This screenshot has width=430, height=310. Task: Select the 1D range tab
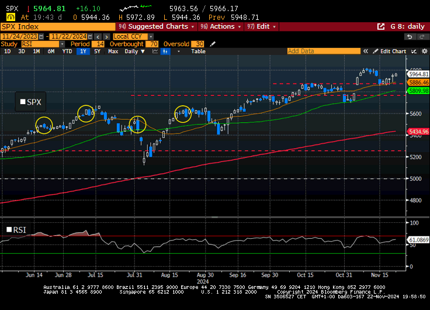8,51
